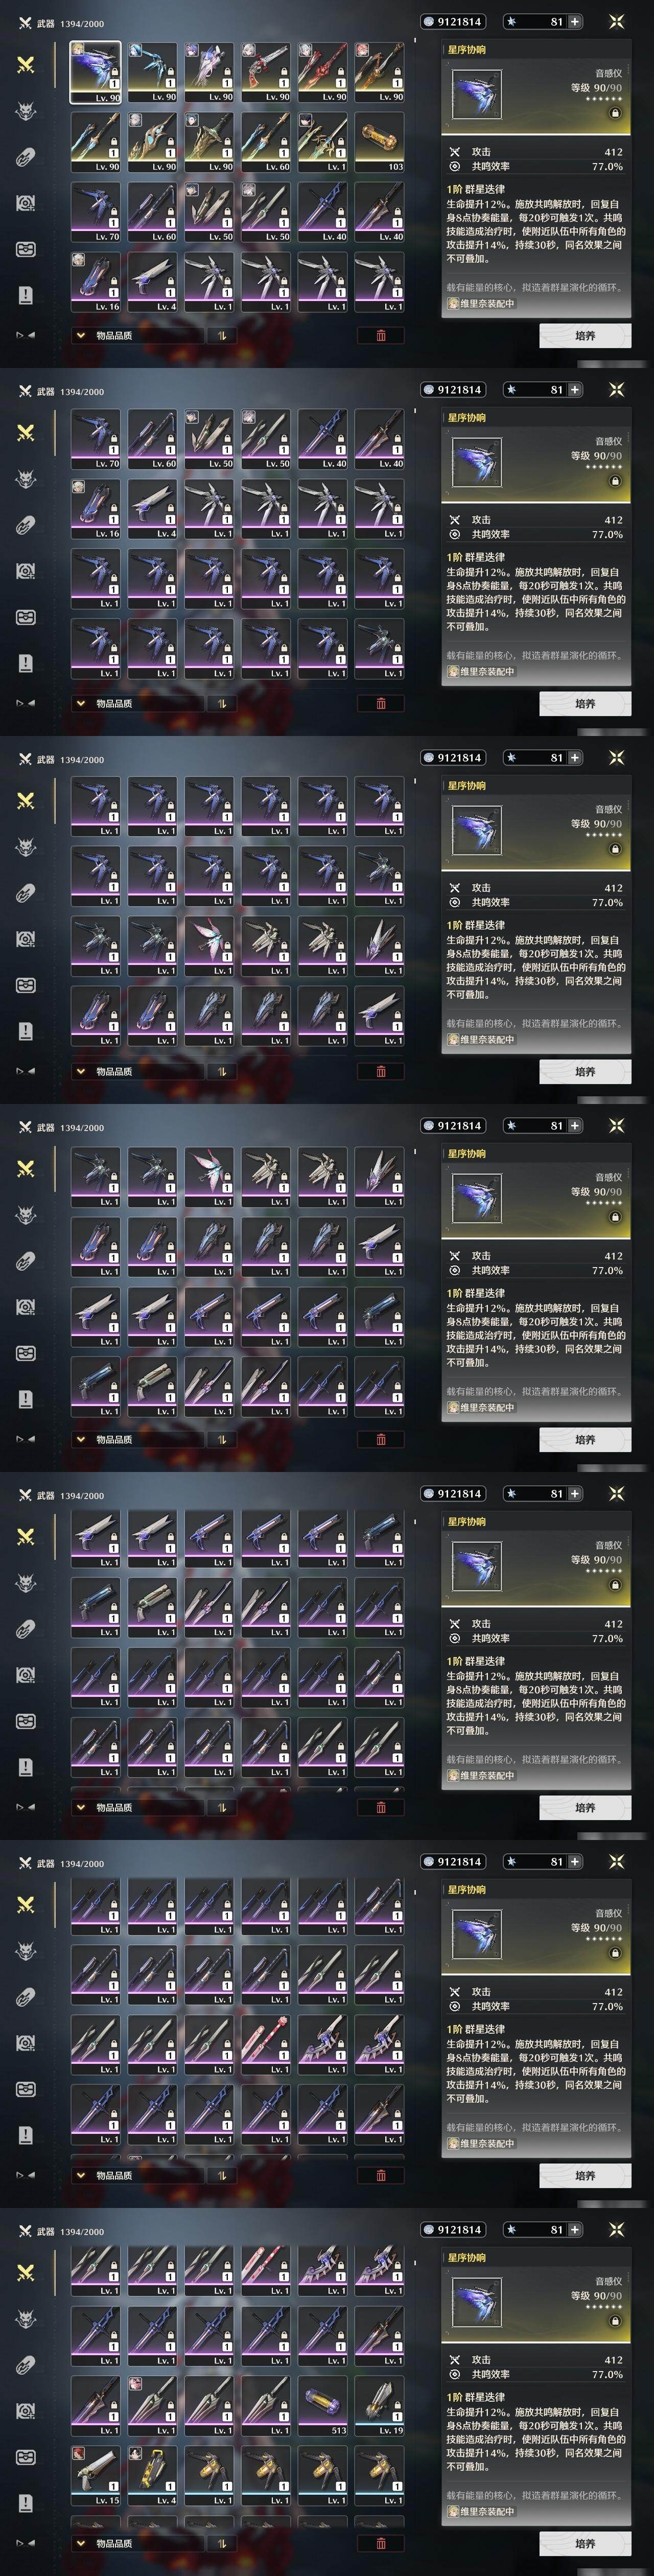Click the plus icon beside 81 above Lv. 90 weapons
This screenshot has height=2576, width=654.
click(x=575, y=21)
